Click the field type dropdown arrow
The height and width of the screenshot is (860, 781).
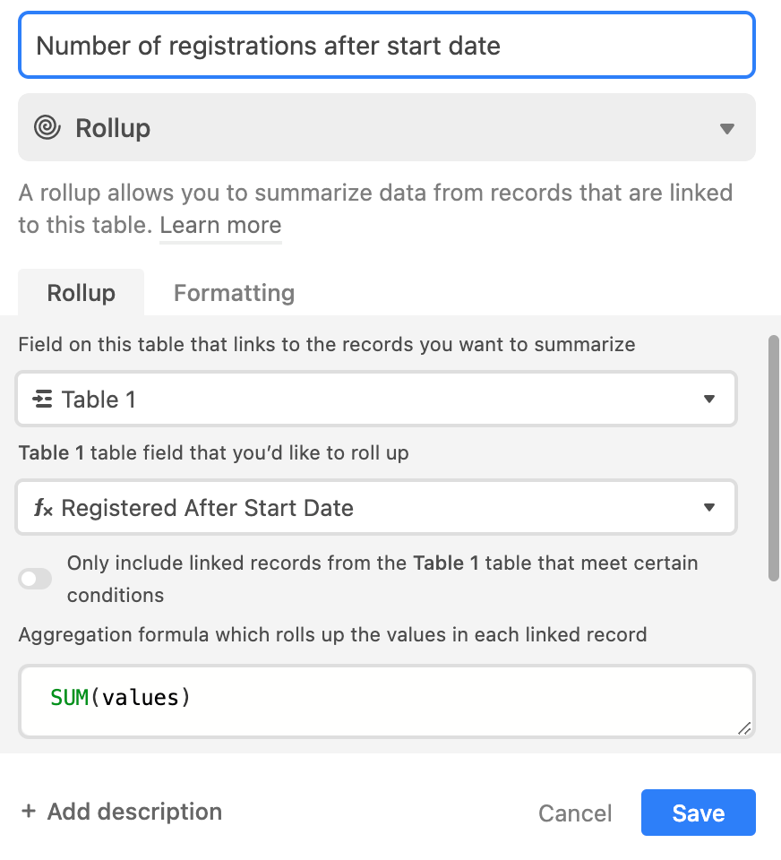[x=726, y=129]
